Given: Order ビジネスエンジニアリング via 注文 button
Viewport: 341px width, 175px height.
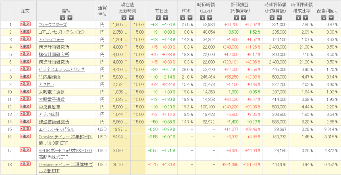Looking at the screenshot, I should [25, 69].
